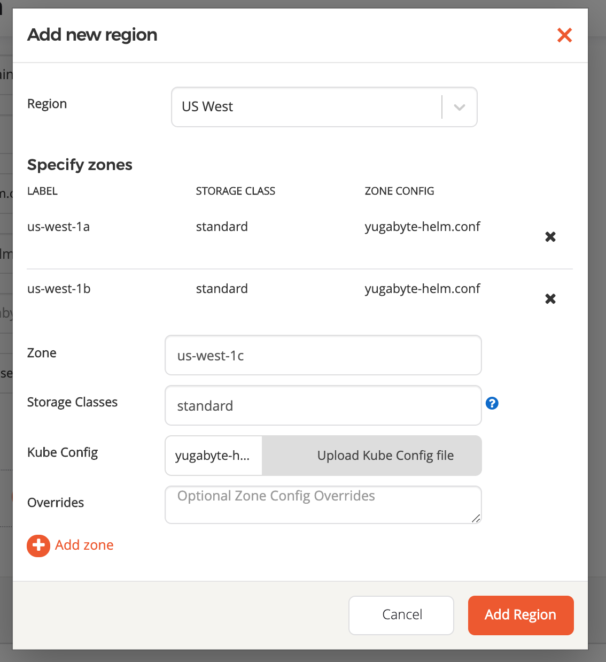The width and height of the screenshot is (606, 662).
Task: Click the Region dropdown chevron arrow
Action: click(459, 107)
